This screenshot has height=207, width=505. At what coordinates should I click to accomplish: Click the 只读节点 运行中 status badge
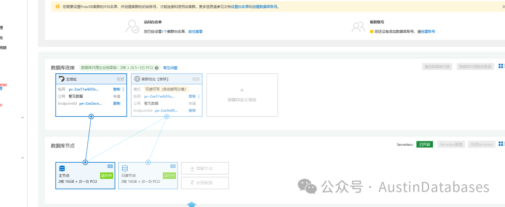tap(169, 176)
